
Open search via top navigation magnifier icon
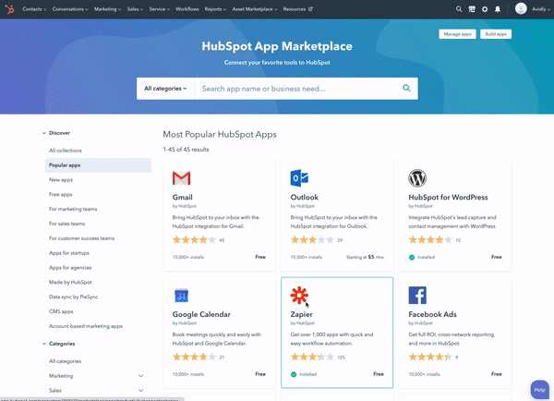coord(459,8)
